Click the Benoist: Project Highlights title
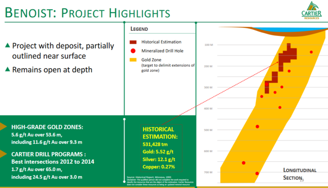Image resolution: width=328 pixels, height=188 pixels. pos(87,13)
